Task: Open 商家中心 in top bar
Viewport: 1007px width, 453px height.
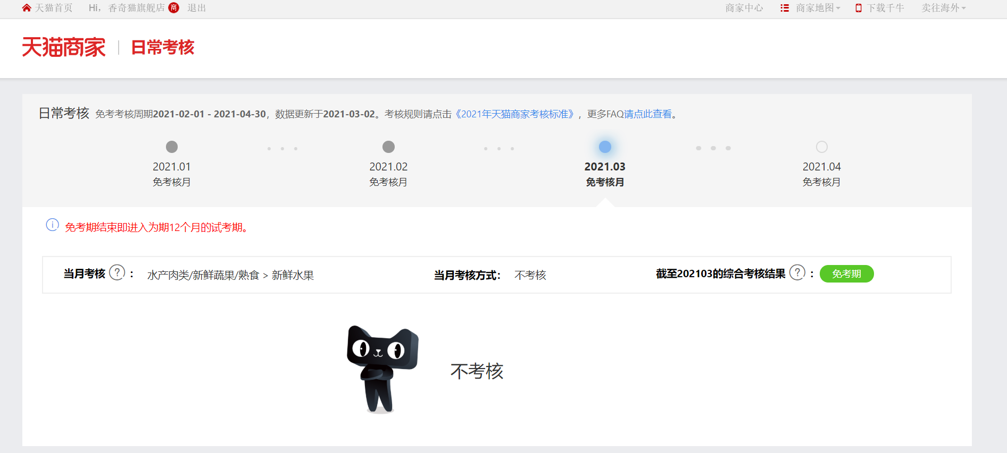Action: pyautogui.click(x=744, y=8)
